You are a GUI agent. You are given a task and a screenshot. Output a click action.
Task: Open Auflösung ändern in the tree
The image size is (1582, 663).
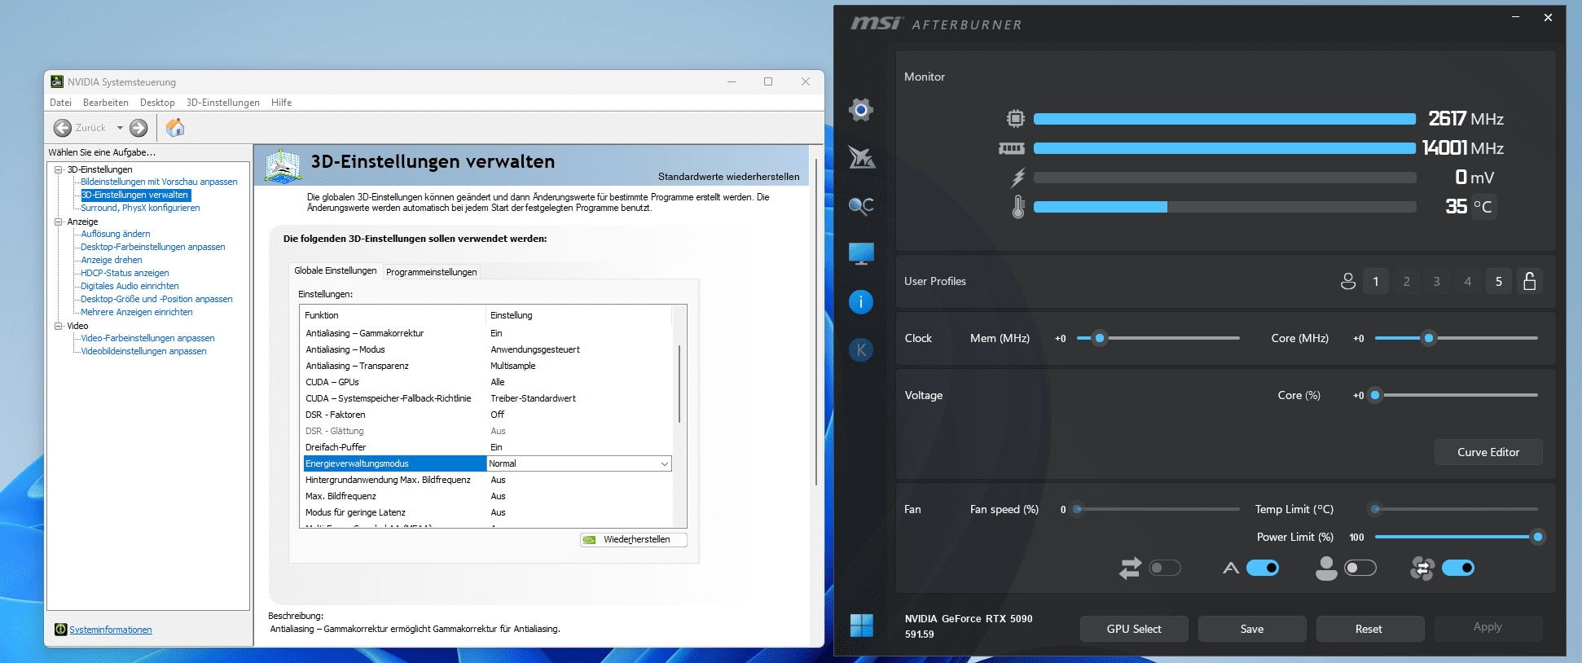pyautogui.click(x=116, y=234)
